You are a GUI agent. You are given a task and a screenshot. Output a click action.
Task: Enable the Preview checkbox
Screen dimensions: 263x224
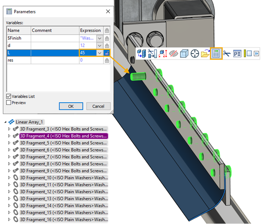(x=9, y=103)
